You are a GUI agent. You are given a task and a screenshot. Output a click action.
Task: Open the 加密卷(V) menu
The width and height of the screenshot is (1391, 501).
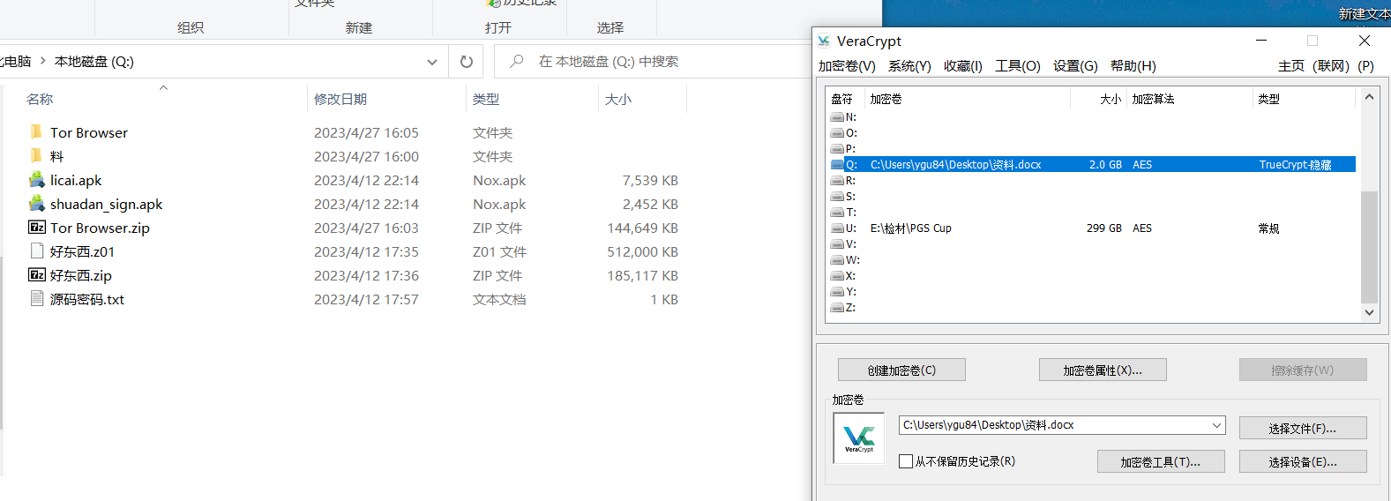coord(847,66)
